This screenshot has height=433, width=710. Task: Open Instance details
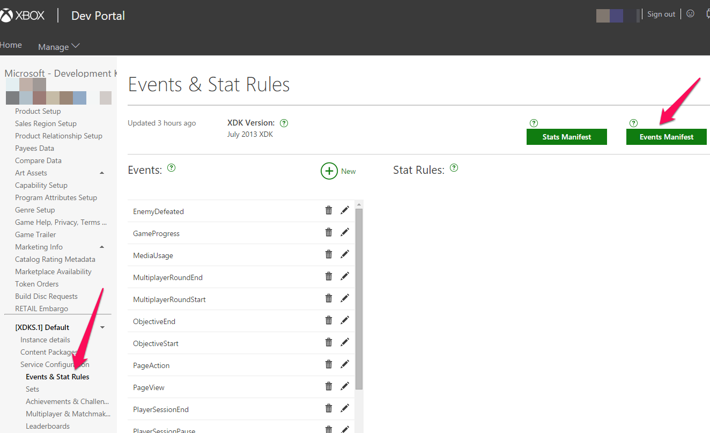(x=46, y=340)
